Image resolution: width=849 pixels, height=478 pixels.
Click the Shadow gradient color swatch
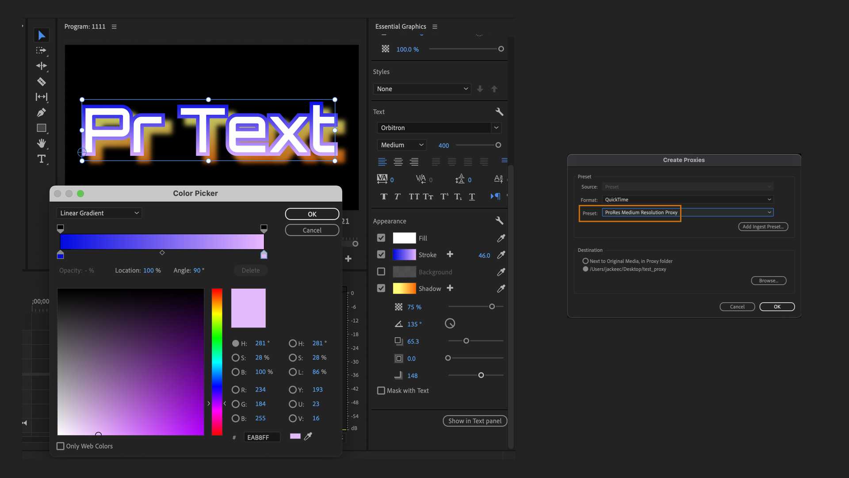[404, 288]
